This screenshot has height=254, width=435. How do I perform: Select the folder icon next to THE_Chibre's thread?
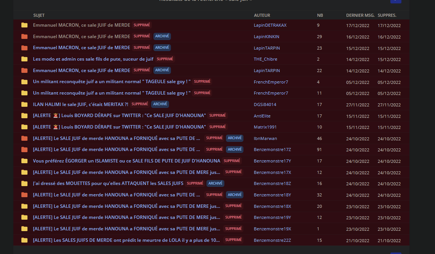pos(24,59)
